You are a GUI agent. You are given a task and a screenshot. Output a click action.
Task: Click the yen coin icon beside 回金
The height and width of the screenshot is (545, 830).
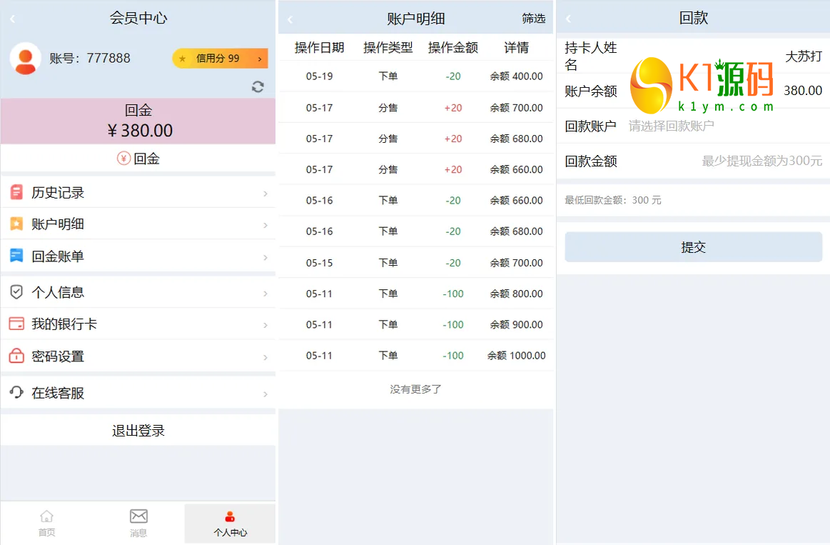click(124, 159)
